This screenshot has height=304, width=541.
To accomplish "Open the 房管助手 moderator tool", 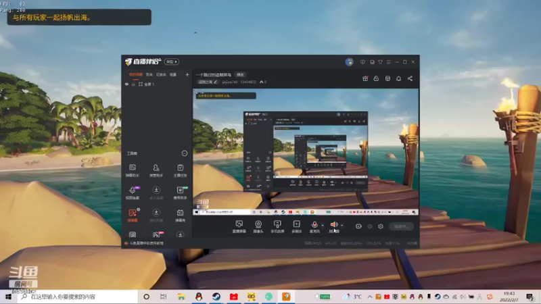I will pos(156,170).
